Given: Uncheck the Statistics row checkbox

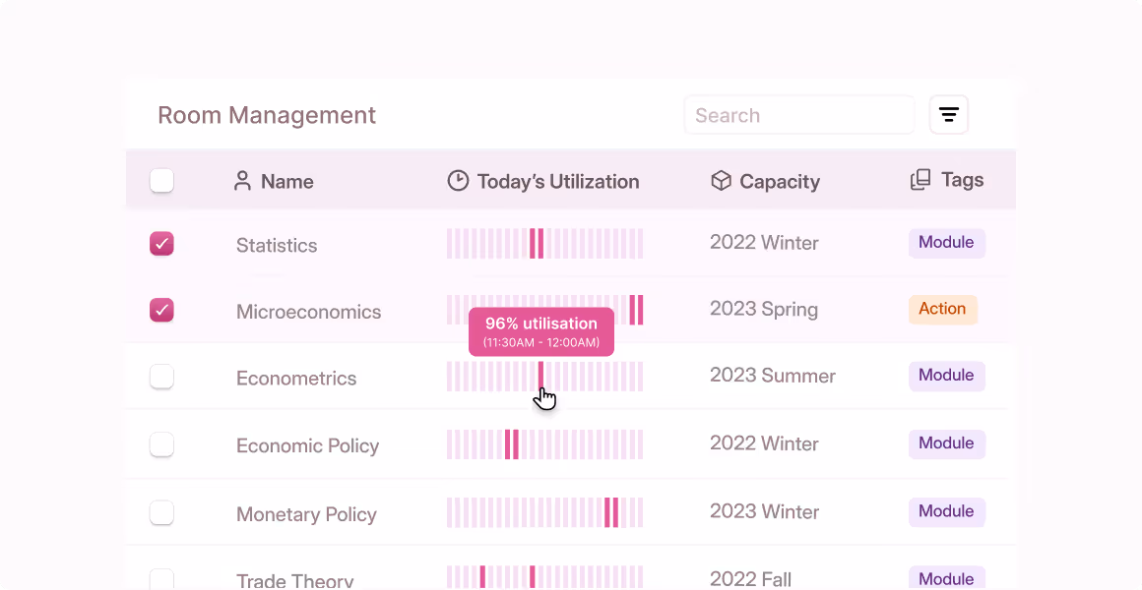Looking at the screenshot, I should [161, 244].
